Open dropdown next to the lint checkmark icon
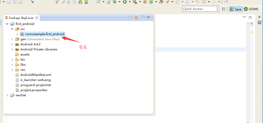263x123 pixels. tap(103, 2)
